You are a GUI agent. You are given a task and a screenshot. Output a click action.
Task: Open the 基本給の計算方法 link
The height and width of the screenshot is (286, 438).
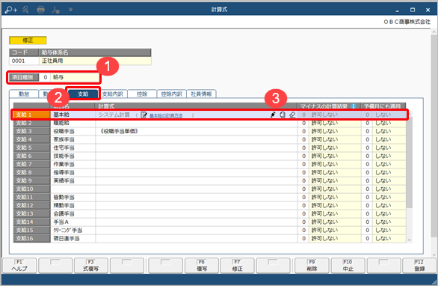click(x=166, y=115)
